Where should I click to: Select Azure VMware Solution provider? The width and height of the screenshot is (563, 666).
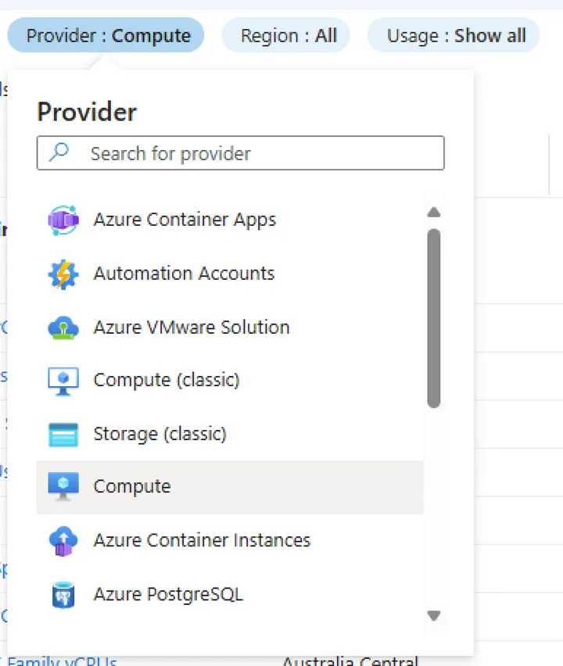pos(230,327)
